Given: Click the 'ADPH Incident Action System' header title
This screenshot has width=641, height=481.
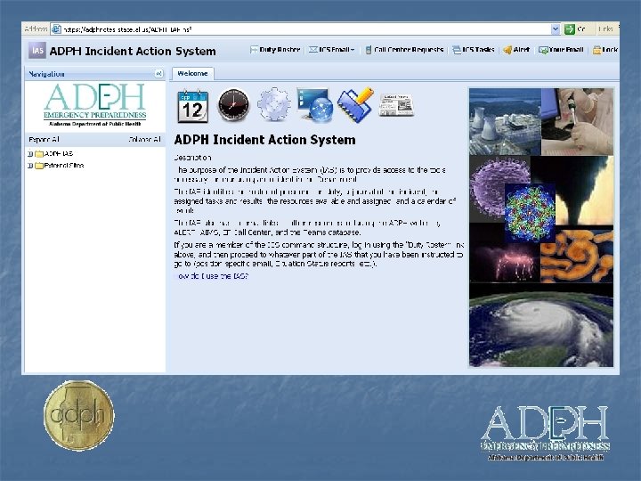Looking at the screenshot, I should coord(133,51).
